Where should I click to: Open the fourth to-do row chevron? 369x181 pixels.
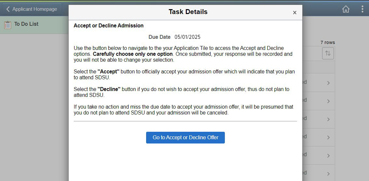pyautogui.click(x=328, y=138)
